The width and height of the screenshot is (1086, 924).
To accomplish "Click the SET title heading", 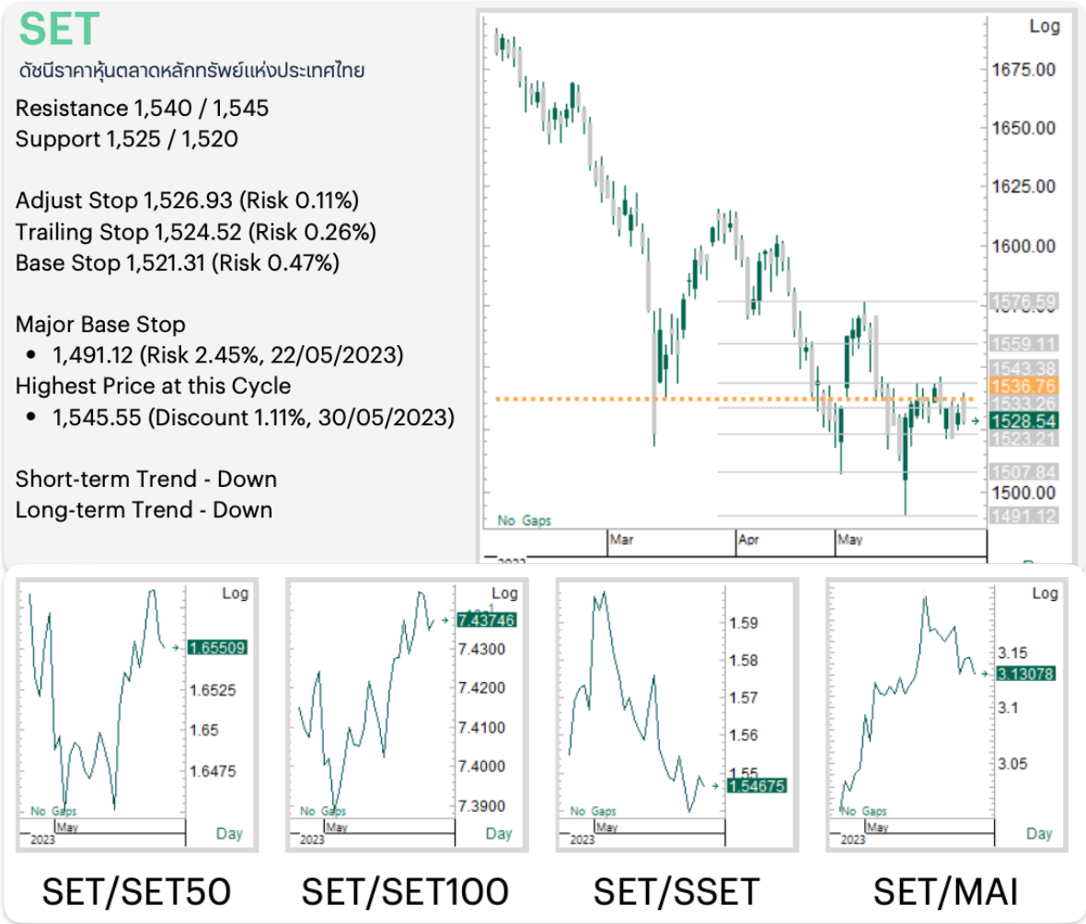I will 60,29.
